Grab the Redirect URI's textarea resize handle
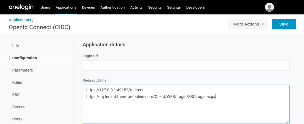The width and height of the screenshot is (304, 124). [x=287, y=122]
